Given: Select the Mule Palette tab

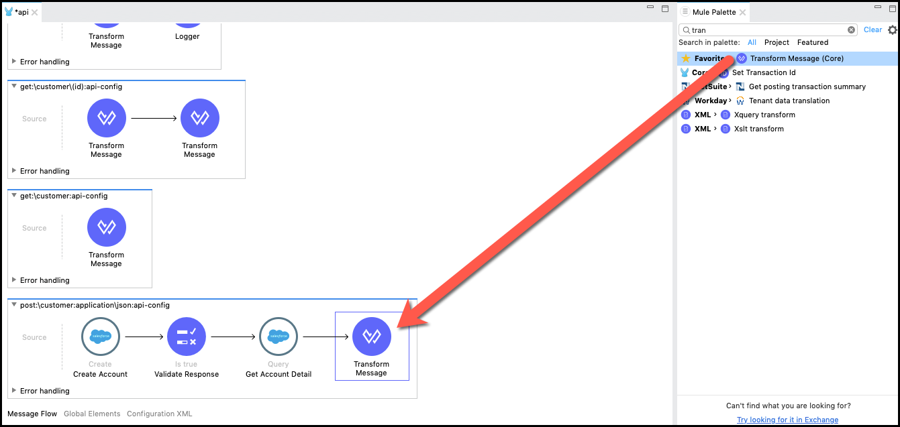Looking at the screenshot, I should [714, 12].
